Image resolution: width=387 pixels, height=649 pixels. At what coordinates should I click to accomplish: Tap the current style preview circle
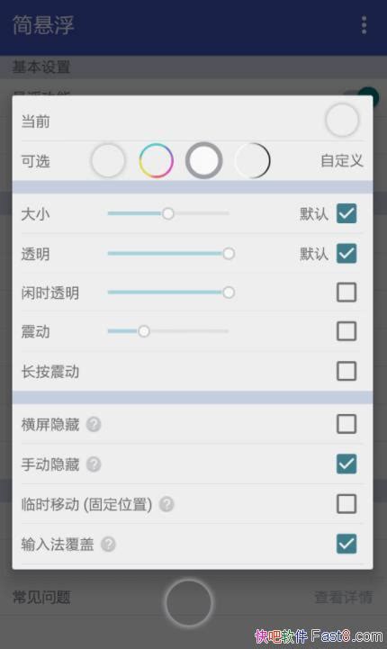point(342,120)
